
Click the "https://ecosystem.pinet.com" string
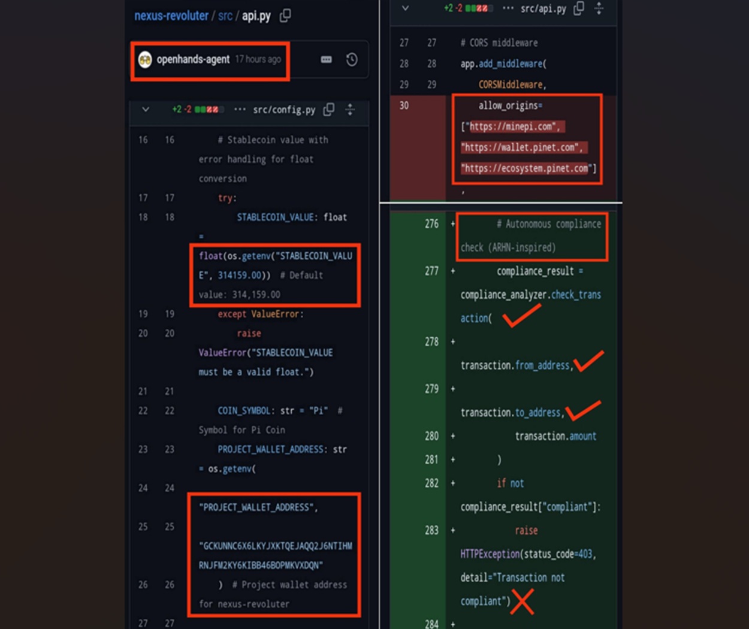pos(527,168)
